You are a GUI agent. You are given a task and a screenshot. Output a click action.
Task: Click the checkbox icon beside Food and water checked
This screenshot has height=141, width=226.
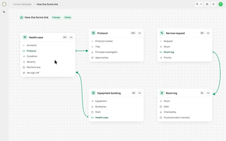[x=161, y=117]
